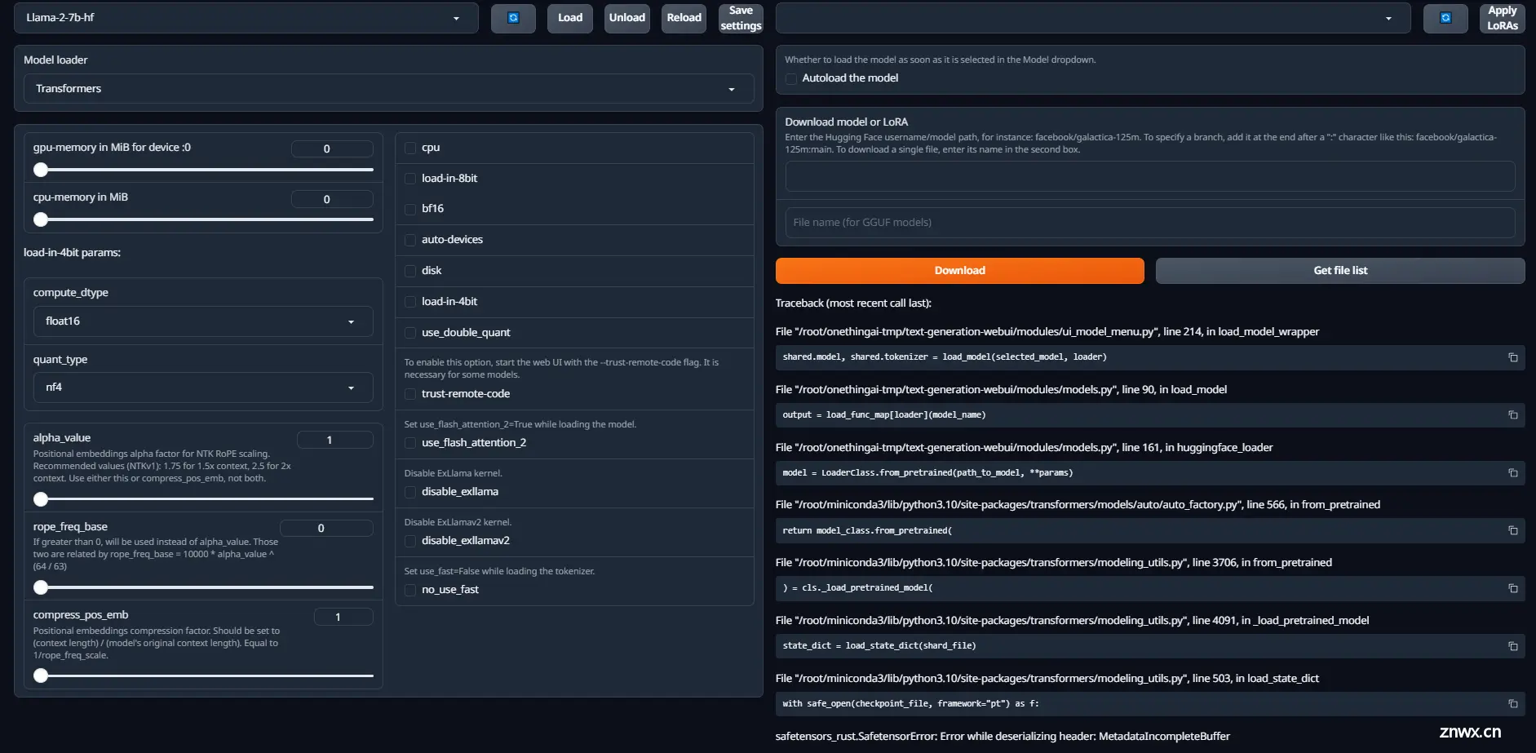Expand the compute_dtype float16 dropdown
The image size is (1536, 753).
point(203,321)
